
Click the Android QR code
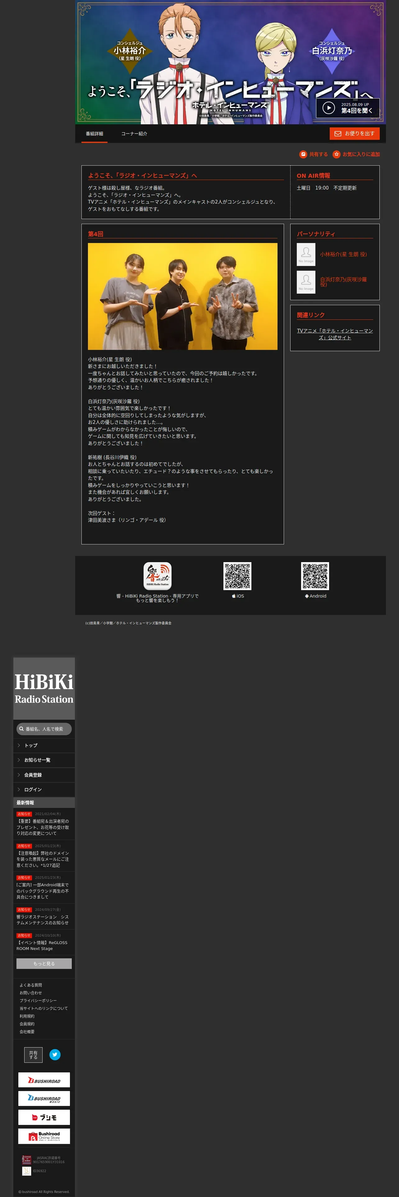point(315,576)
